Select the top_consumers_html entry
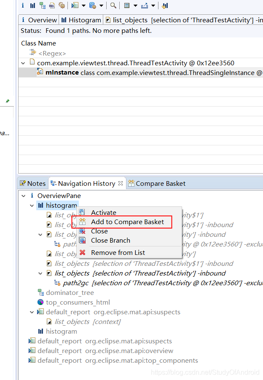The width and height of the screenshot is (263, 380). point(78,302)
